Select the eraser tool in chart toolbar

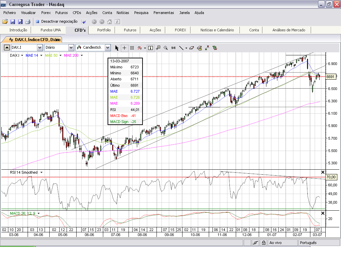coord(191,48)
